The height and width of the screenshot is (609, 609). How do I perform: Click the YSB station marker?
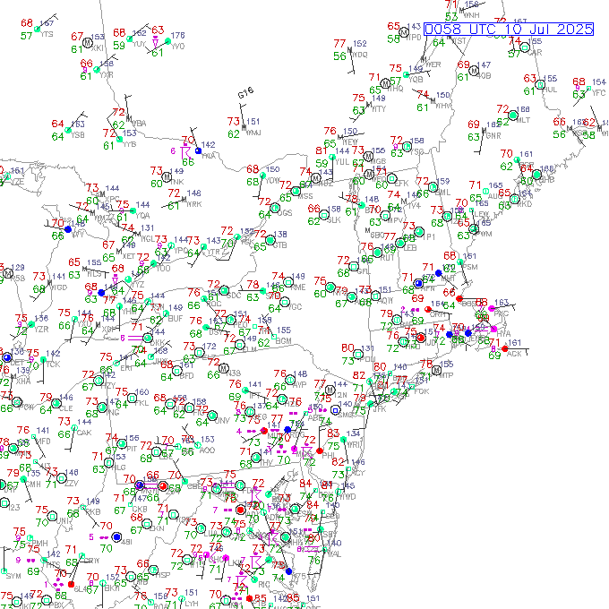(x=68, y=130)
